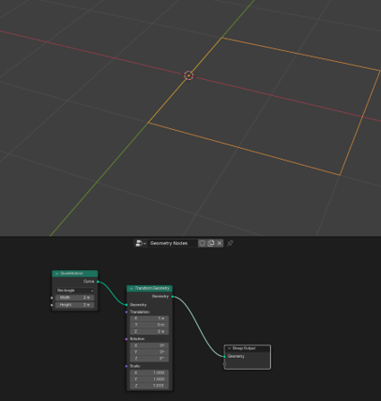Collapse the Transform Geometry node
This screenshot has height=401, width=381.
coord(131,289)
